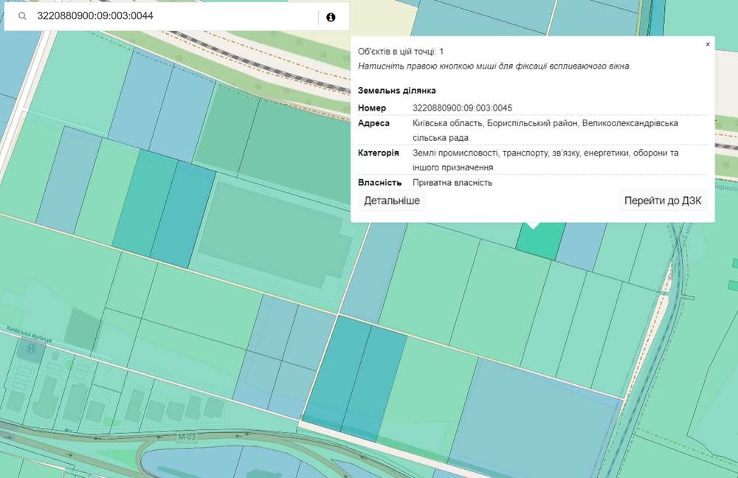
Task: Click the magnifier search icon
Action: click(x=23, y=16)
